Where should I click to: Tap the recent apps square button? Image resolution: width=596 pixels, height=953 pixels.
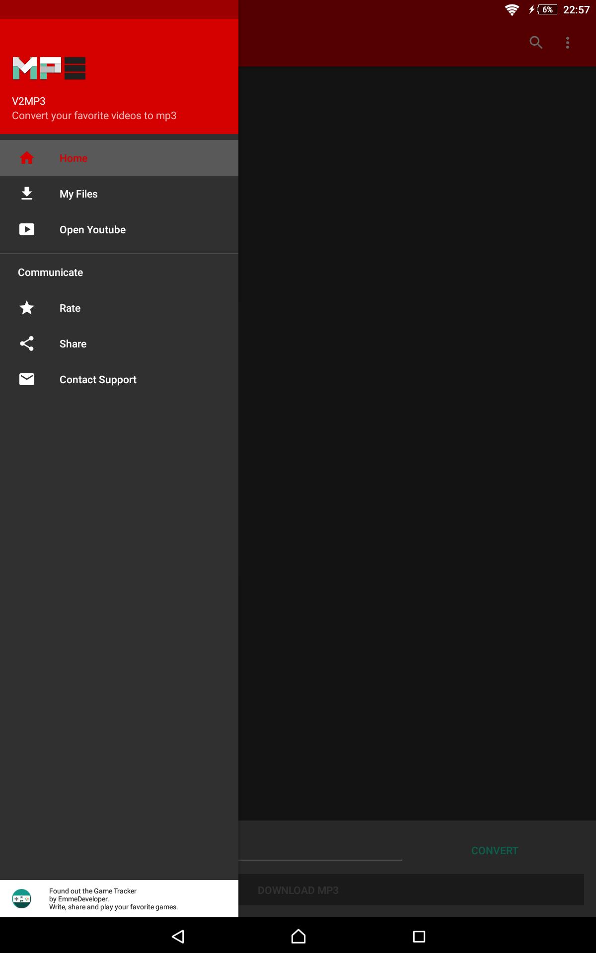tap(419, 937)
